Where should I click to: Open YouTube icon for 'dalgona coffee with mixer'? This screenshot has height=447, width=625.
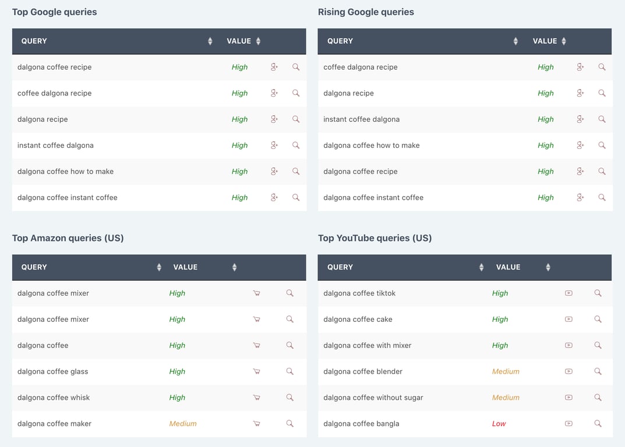(x=569, y=345)
